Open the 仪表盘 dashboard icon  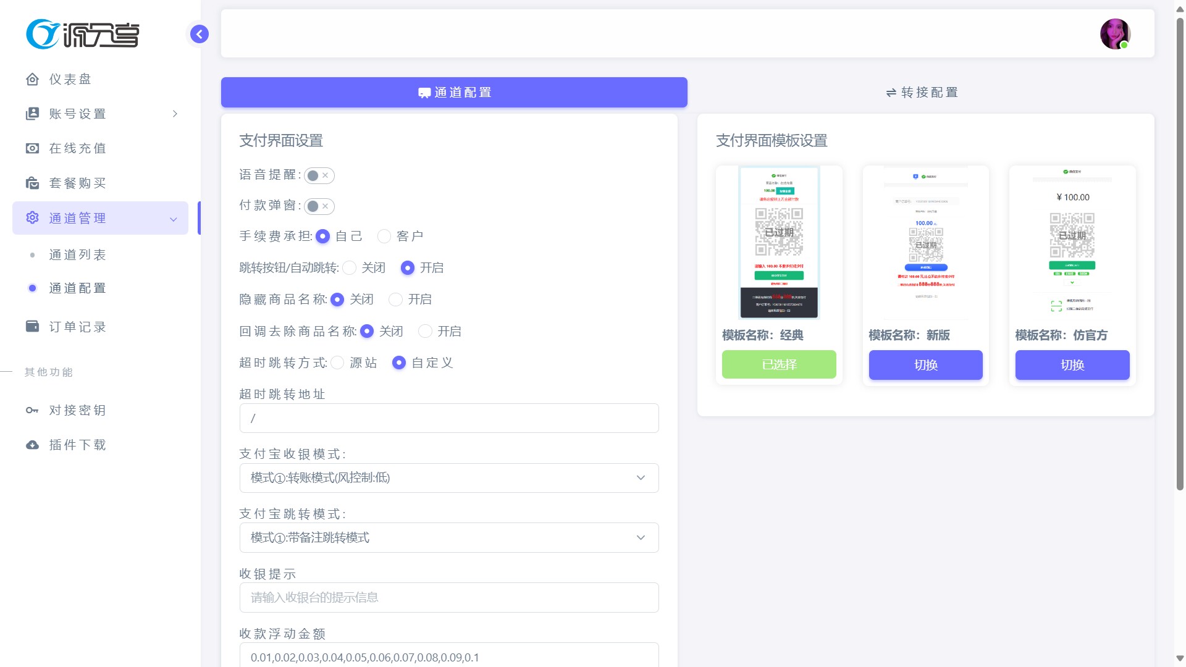click(32, 79)
